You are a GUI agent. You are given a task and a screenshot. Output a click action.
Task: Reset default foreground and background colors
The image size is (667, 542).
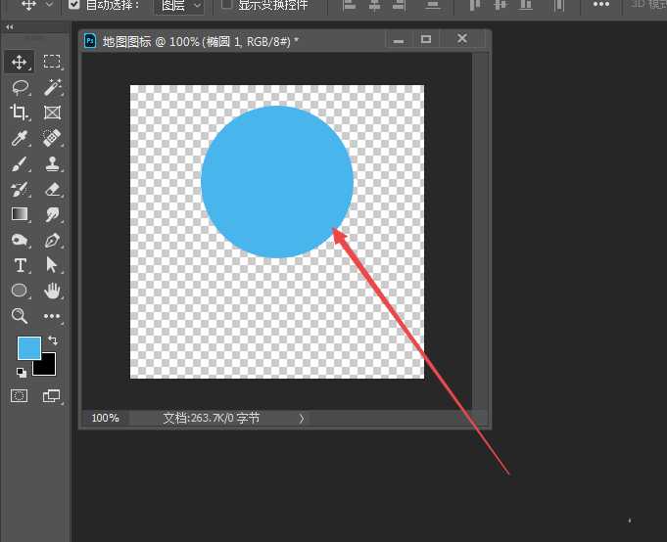coord(21,373)
